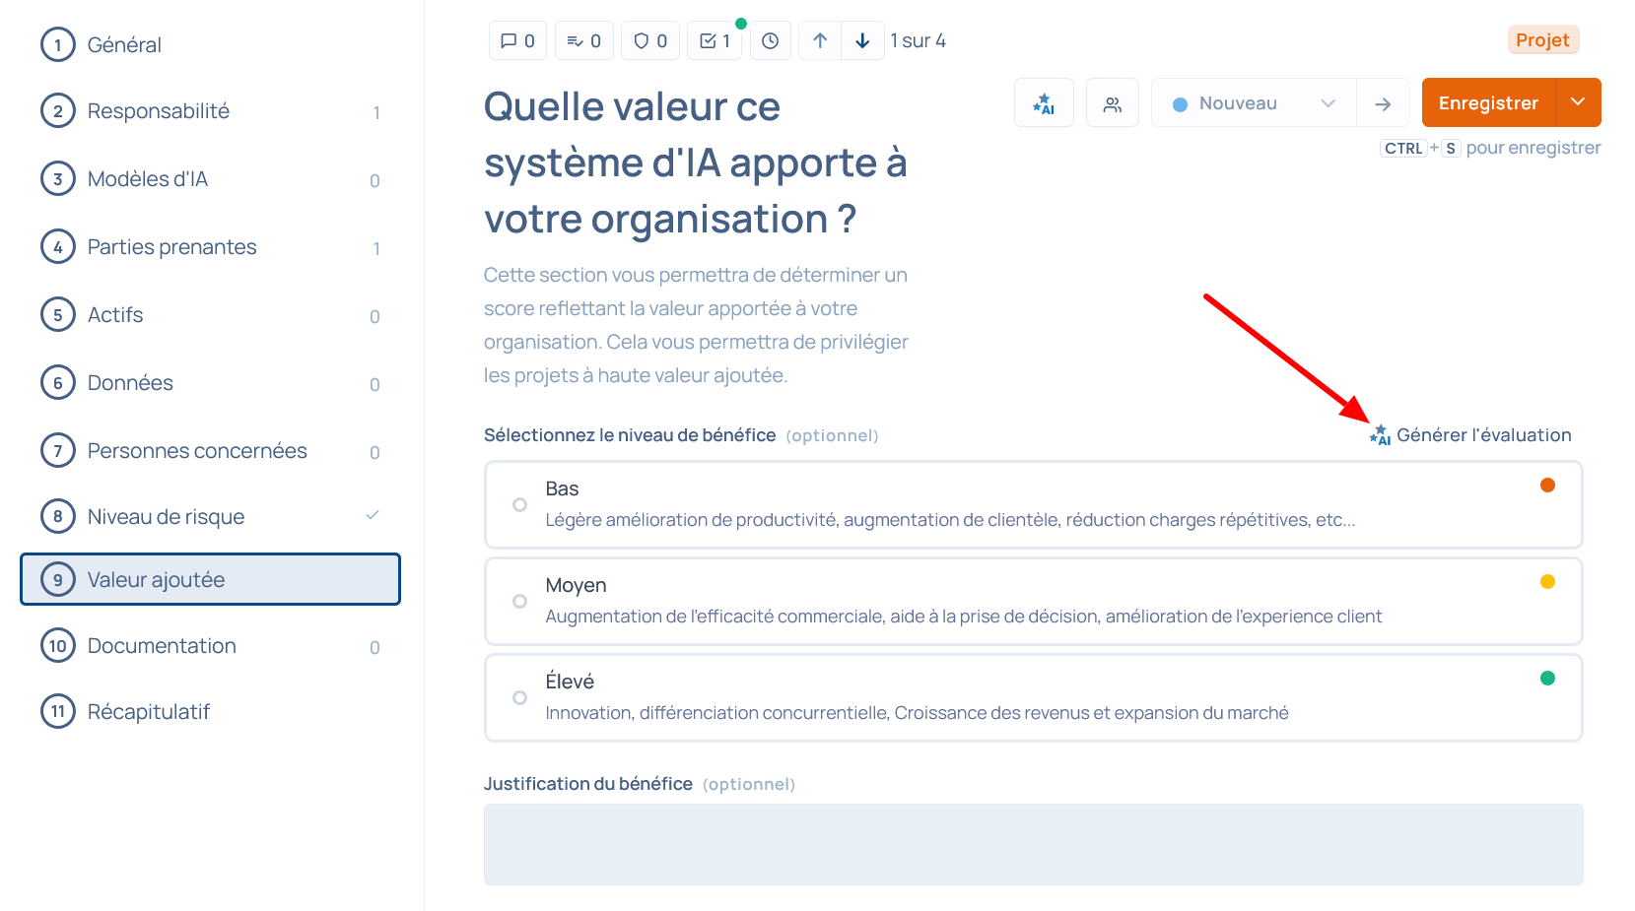
Task: Advance status with right arrow button
Action: (1383, 103)
